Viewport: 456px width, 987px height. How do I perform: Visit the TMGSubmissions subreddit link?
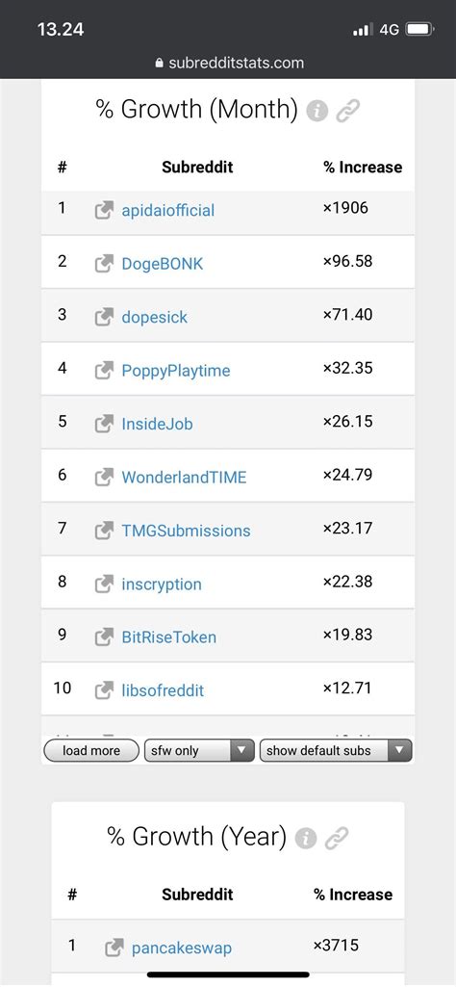pos(187,531)
